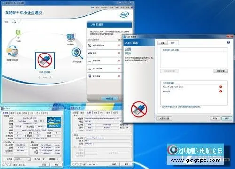Click the large USB blocked icon in dialog
235x169 pixels.
coord(139,109)
